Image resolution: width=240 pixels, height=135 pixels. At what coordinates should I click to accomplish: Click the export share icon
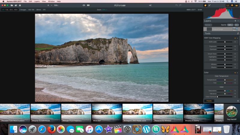[x=20, y=5]
